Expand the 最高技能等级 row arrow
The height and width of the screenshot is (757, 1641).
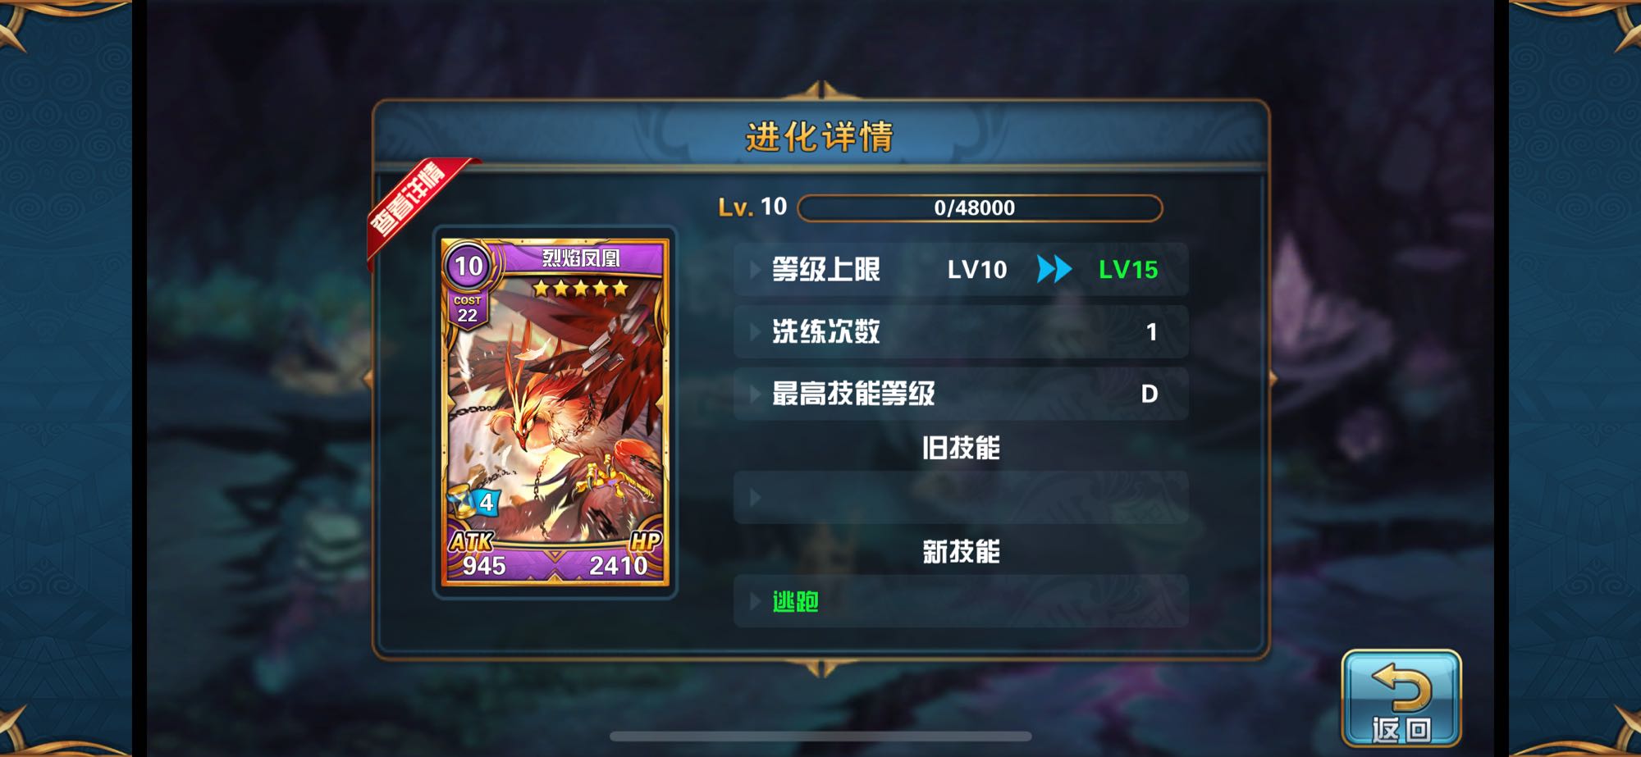pos(755,394)
